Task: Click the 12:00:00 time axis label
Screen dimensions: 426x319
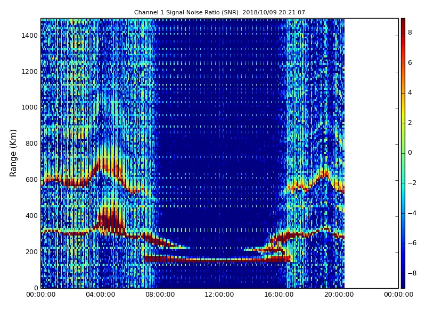Action: pyautogui.click(x=219, y=295)
